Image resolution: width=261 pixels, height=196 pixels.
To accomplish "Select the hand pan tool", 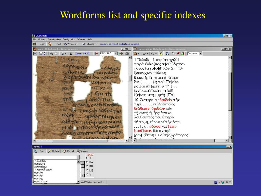I will 71,54.
